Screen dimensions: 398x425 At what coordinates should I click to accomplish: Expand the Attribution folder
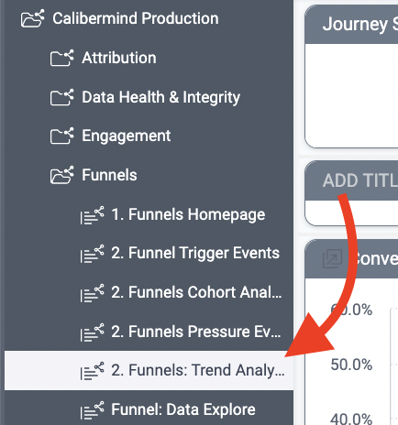(x=119, y=58)
